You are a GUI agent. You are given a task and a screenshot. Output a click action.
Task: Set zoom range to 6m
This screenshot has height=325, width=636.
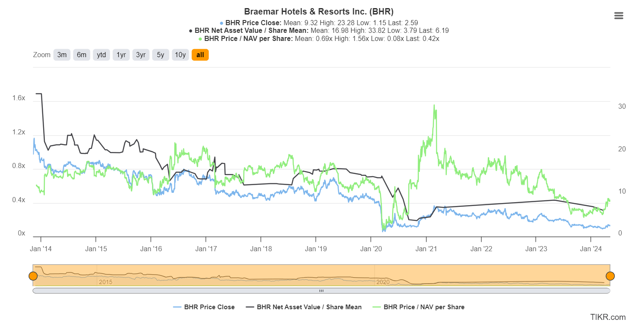coord(82,55)
